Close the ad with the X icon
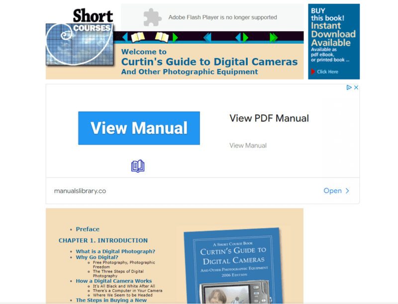 click(356, 87)
